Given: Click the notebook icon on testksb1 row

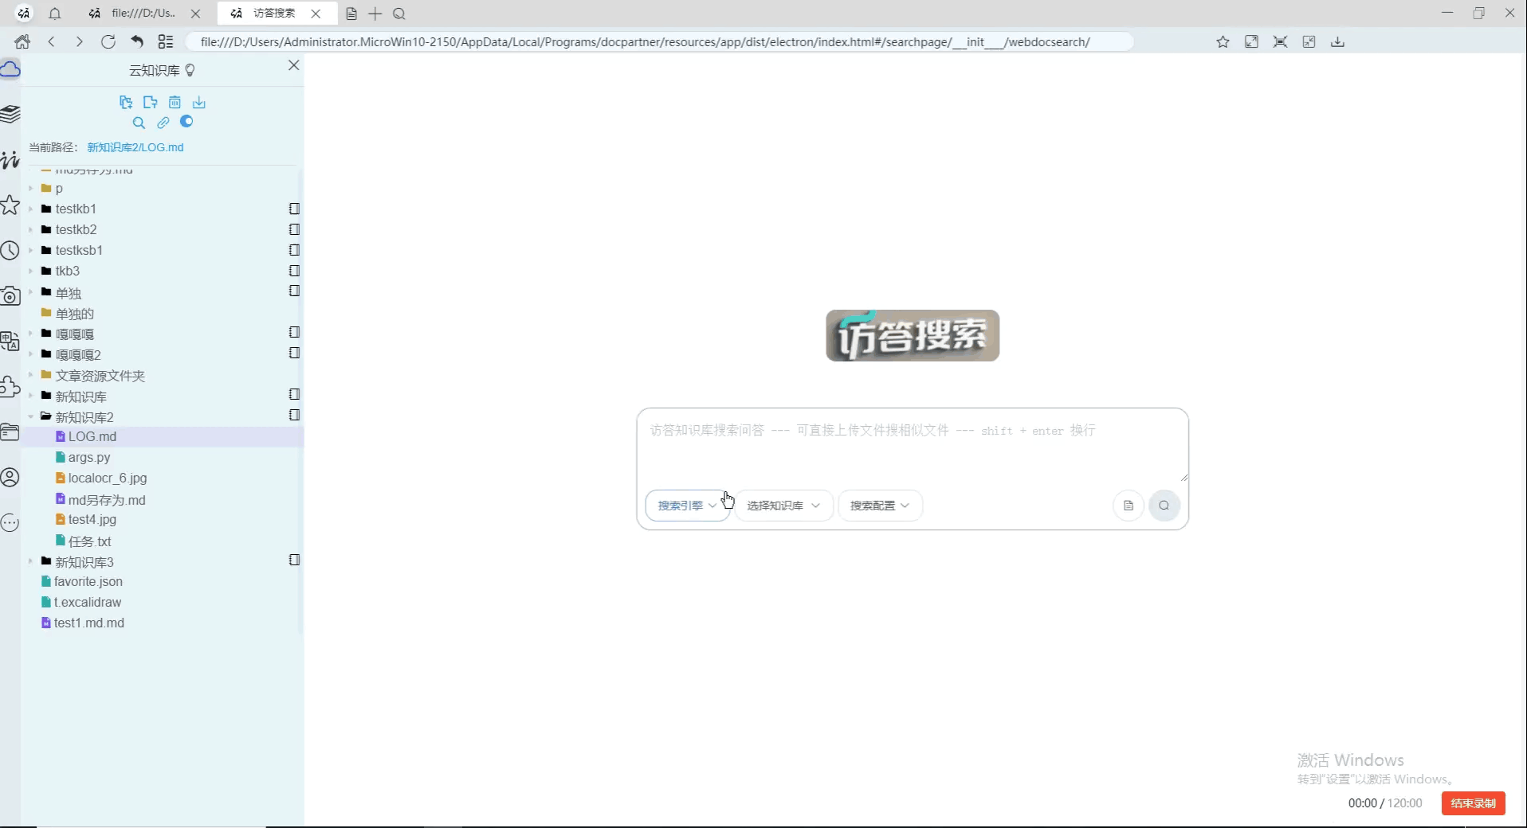Looking at the screenshot, I should pyautogui.click(x=294, y=250).
